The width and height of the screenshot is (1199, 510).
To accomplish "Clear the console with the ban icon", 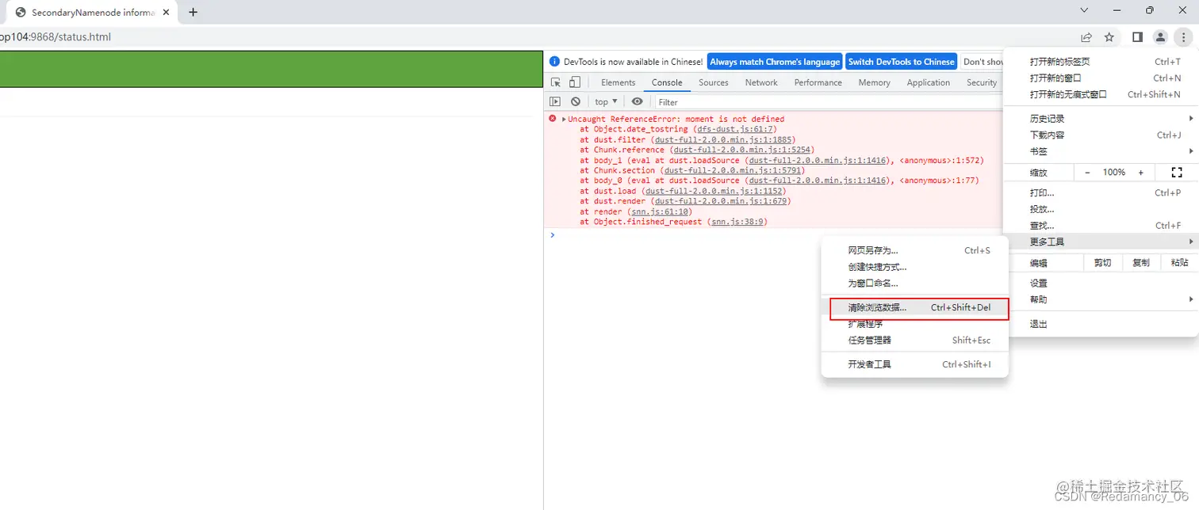I will point(576,101).
